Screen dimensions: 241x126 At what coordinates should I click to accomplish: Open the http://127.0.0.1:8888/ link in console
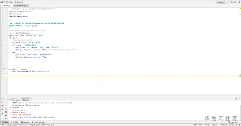pyautogui.click(x=29, y=117)
